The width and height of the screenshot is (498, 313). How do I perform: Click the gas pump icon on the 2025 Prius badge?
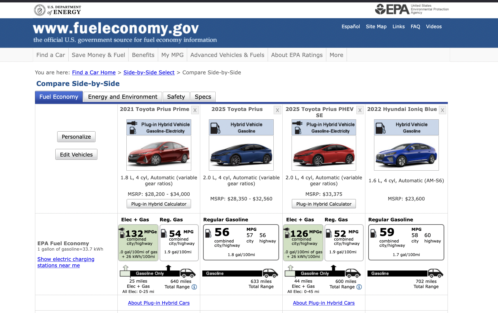coord(215,127)
